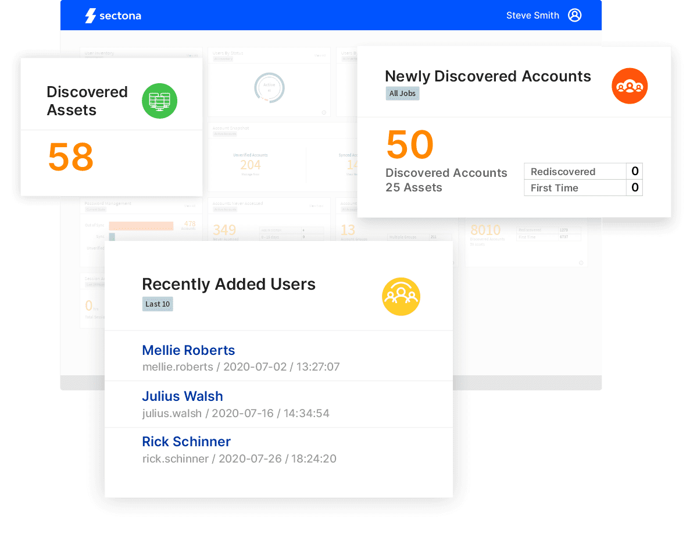Click the info icon in Users By Status card
The image size is (697, 537).
(x=324, y=112)
